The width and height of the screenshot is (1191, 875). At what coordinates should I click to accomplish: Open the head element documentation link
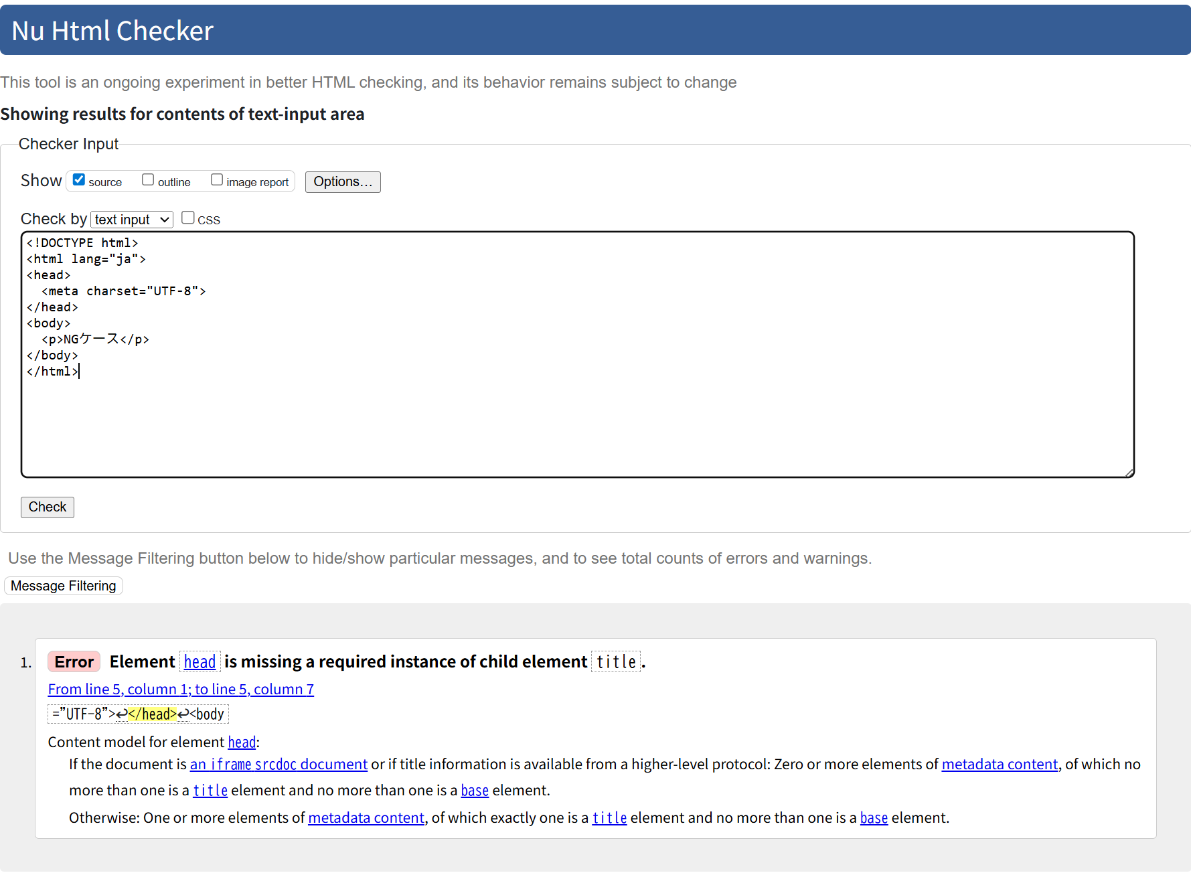click(200, 662)
